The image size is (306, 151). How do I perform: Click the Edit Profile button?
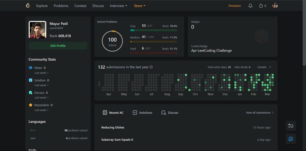58,46
